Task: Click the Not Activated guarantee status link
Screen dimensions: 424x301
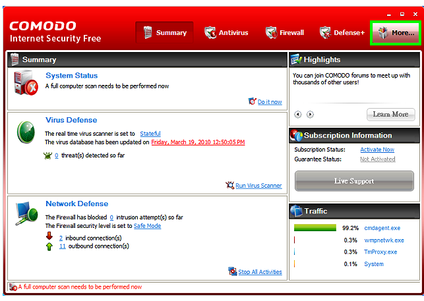Action: [377, 159]
